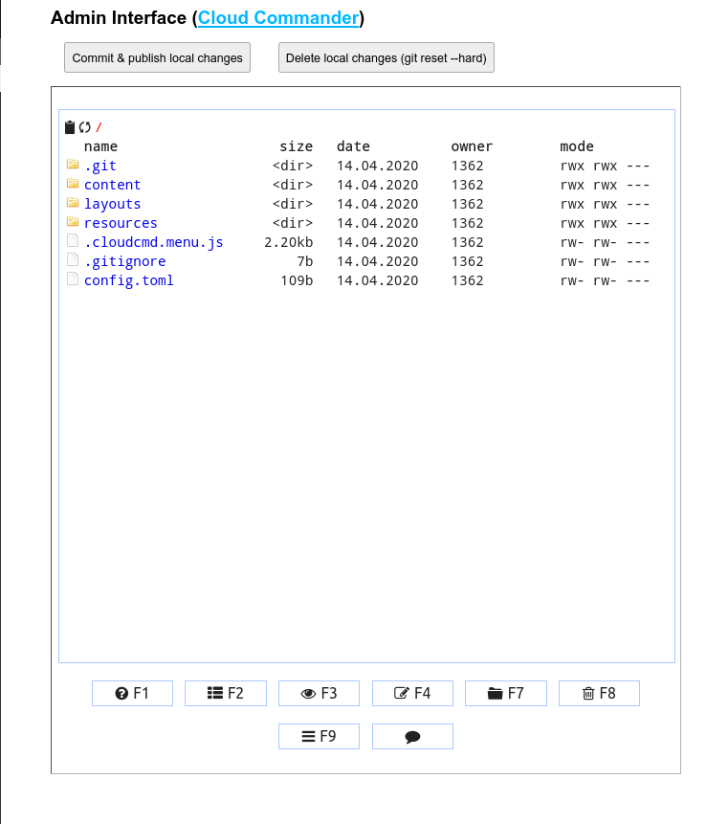
Task: Delete selection with F8 trash button
Action: (x=599, y=693)
